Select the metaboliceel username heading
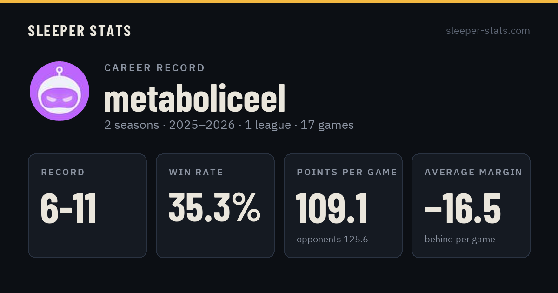558x293 pixels. tap(194, 99)
